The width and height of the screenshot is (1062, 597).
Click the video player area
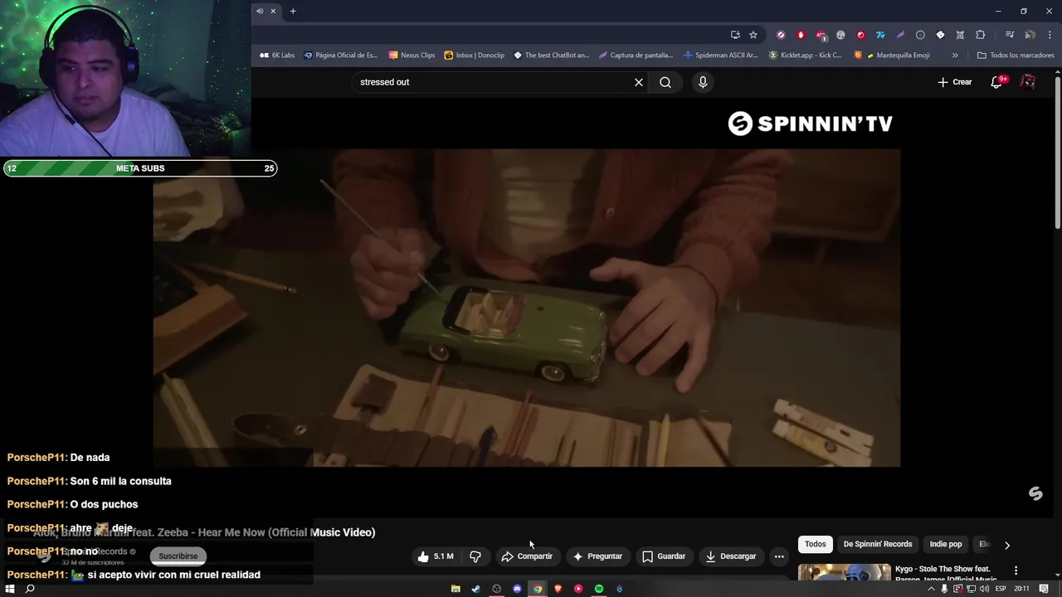coord(526,308)
